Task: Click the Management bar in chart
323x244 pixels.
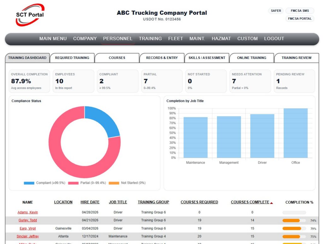Action: (229, 137)
